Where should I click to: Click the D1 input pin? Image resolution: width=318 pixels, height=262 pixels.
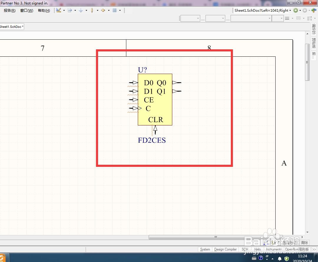pyautogui.click(x=133, y=91)
